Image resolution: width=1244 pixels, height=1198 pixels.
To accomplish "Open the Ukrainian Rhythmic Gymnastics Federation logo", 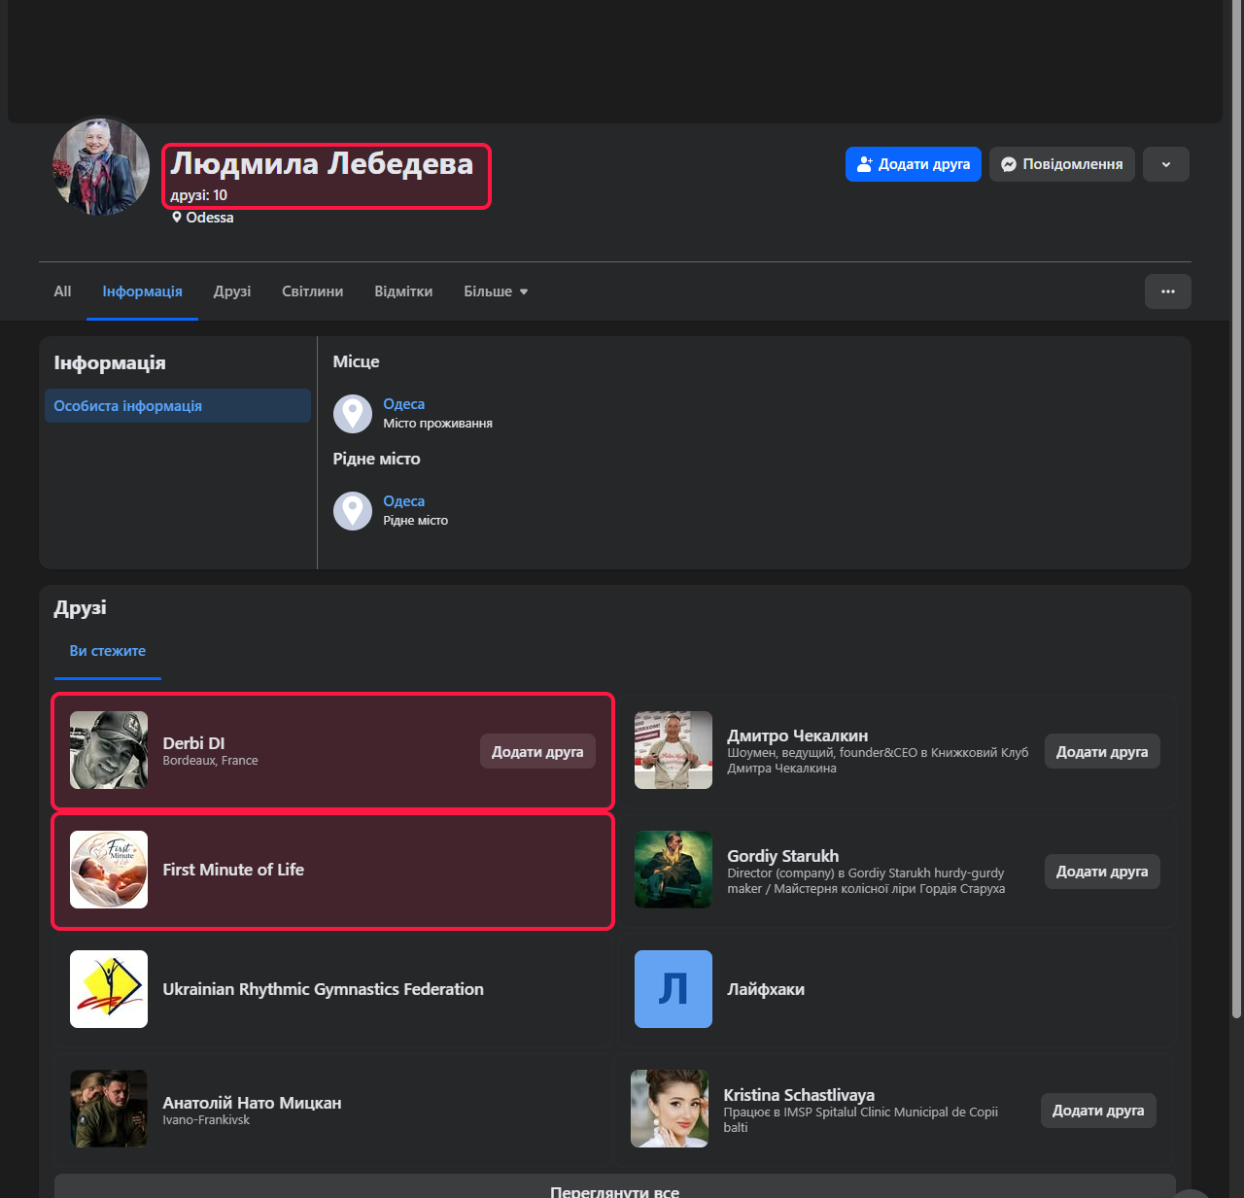I will (x=109, y=989).
